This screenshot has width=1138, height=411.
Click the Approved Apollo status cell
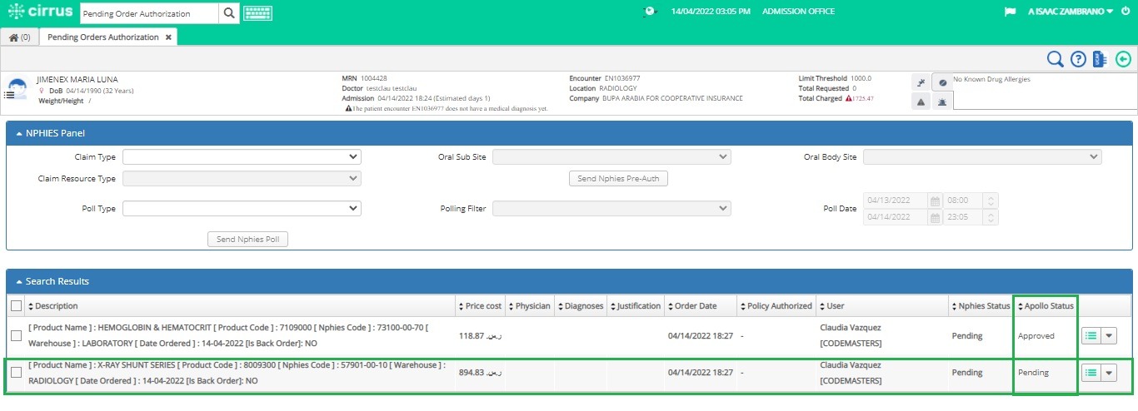1036,336
